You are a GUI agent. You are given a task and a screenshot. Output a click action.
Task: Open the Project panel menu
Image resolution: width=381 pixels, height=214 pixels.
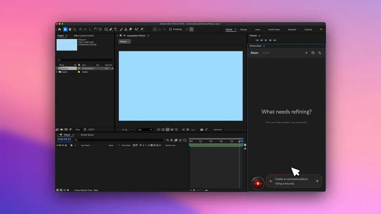point(66,36)
